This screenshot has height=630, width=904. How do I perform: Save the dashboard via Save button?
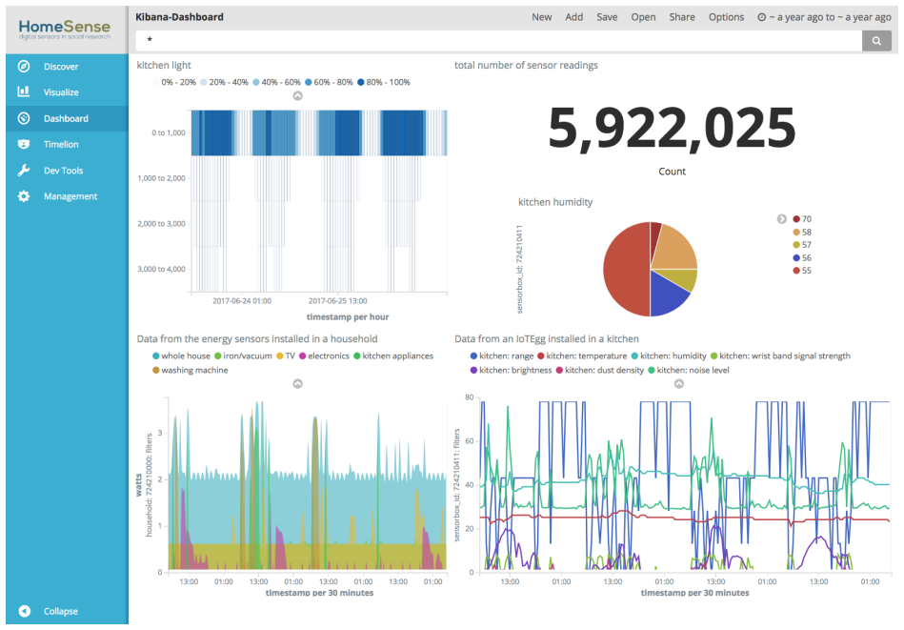607,17
